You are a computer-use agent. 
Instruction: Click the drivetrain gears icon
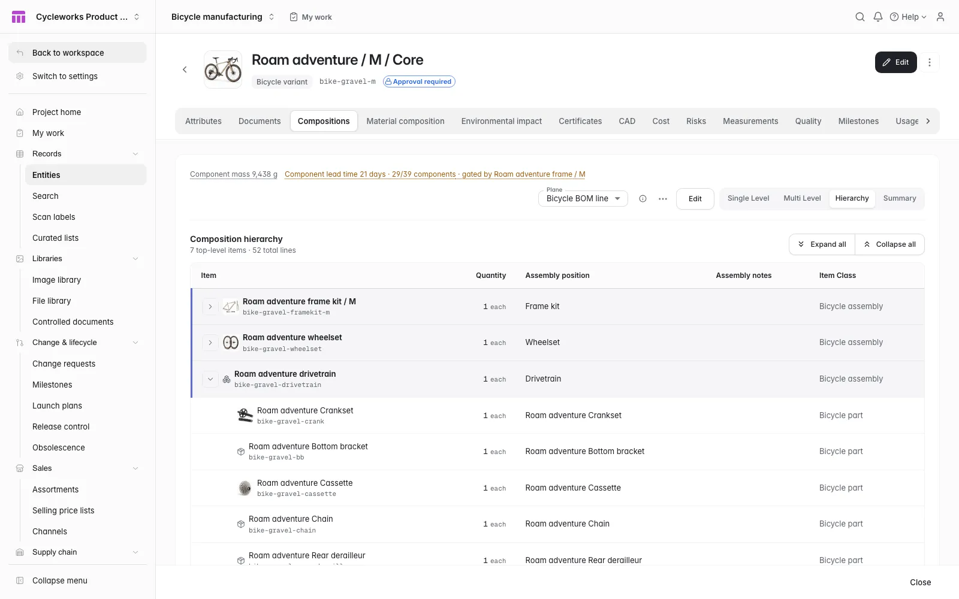pos(227,379)
